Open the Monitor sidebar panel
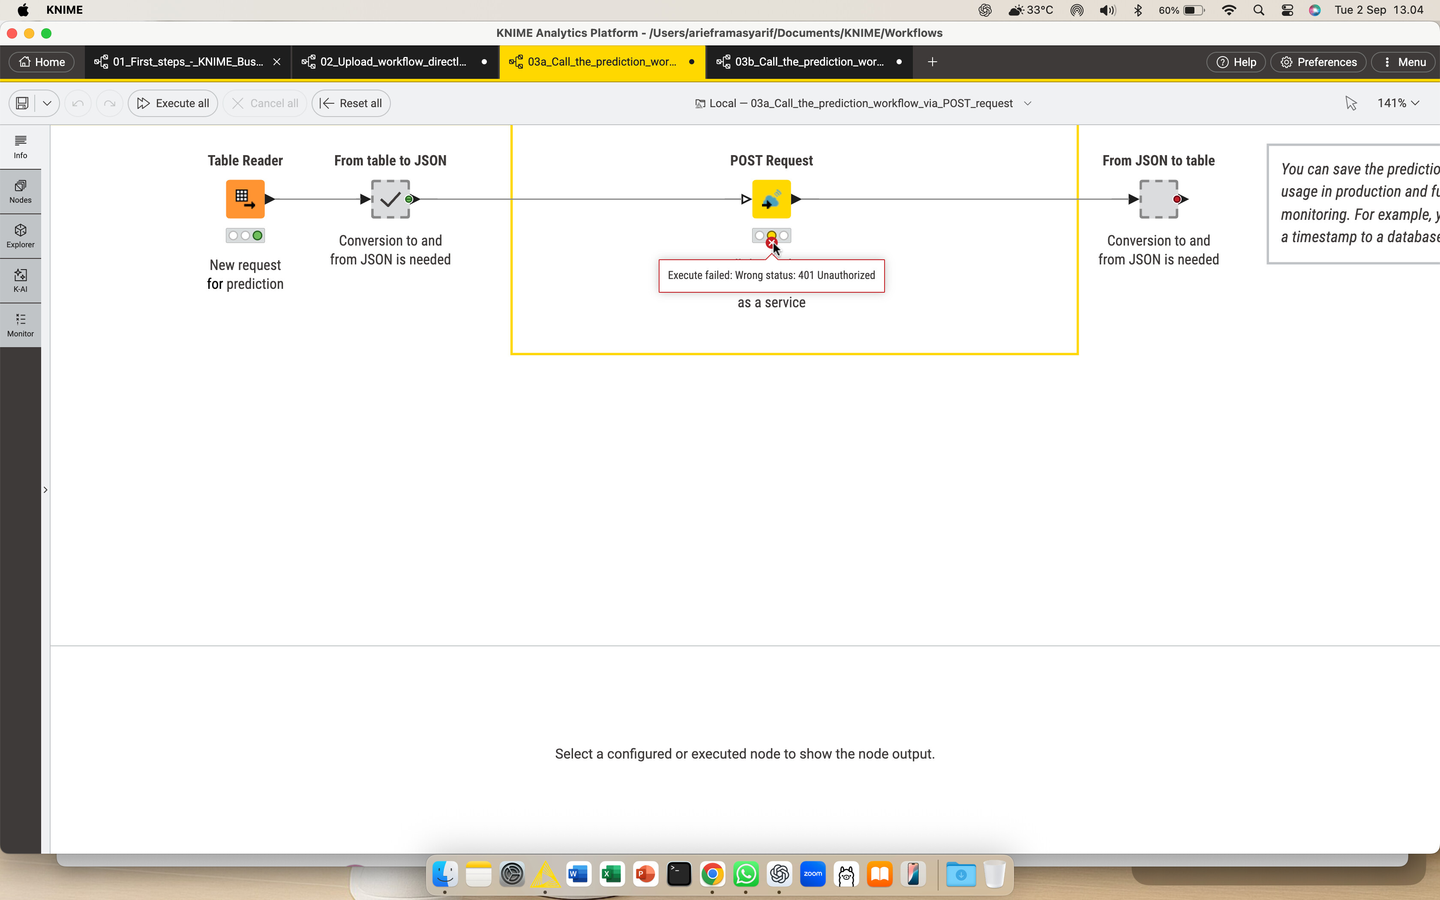This screenshot has height=900, width=1440. click(20, 326)
